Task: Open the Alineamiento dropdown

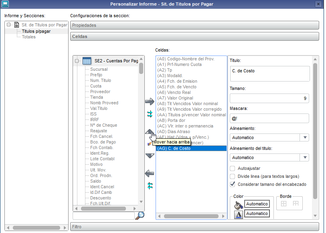Action: 305,137
